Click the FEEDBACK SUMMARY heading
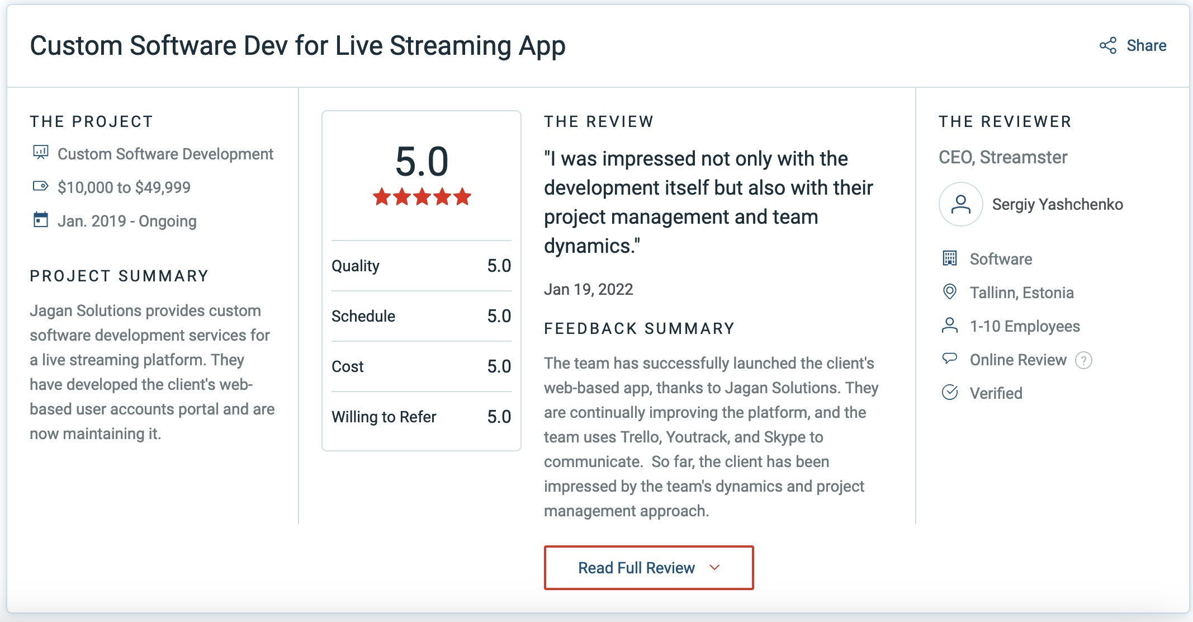Viewport: 1193px width, 622px height. click(639, 328)
